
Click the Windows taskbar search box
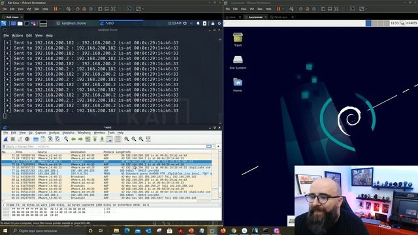click(48, 230)
